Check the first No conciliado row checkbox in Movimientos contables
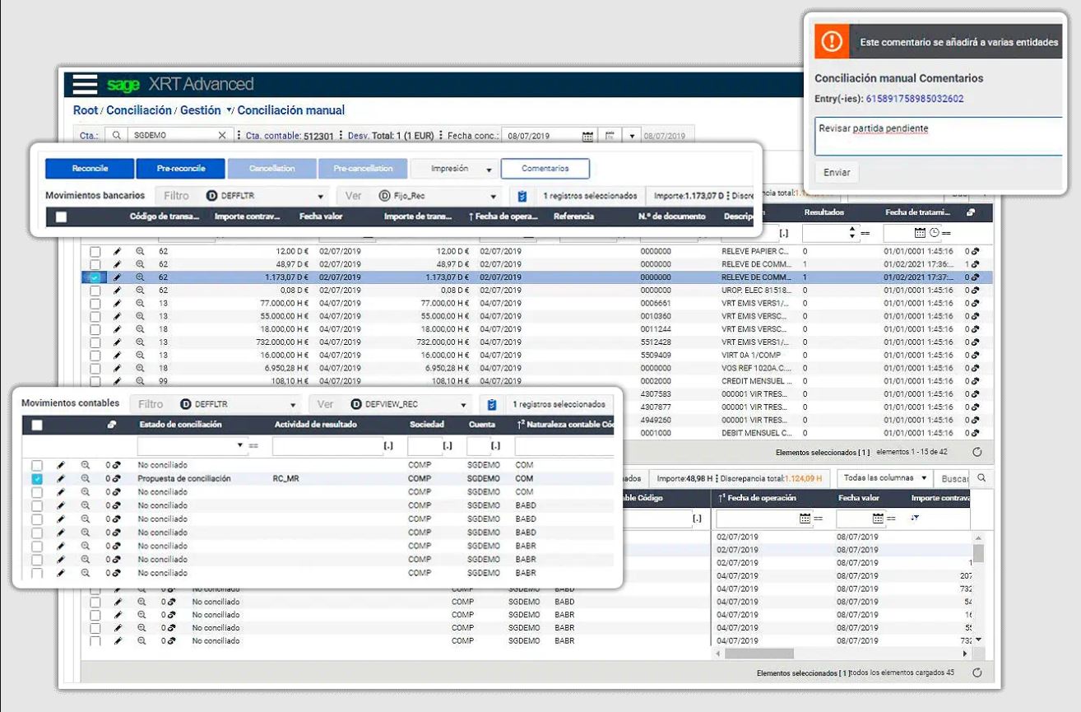Viewport: 1081px width, 712px height. 37,466
